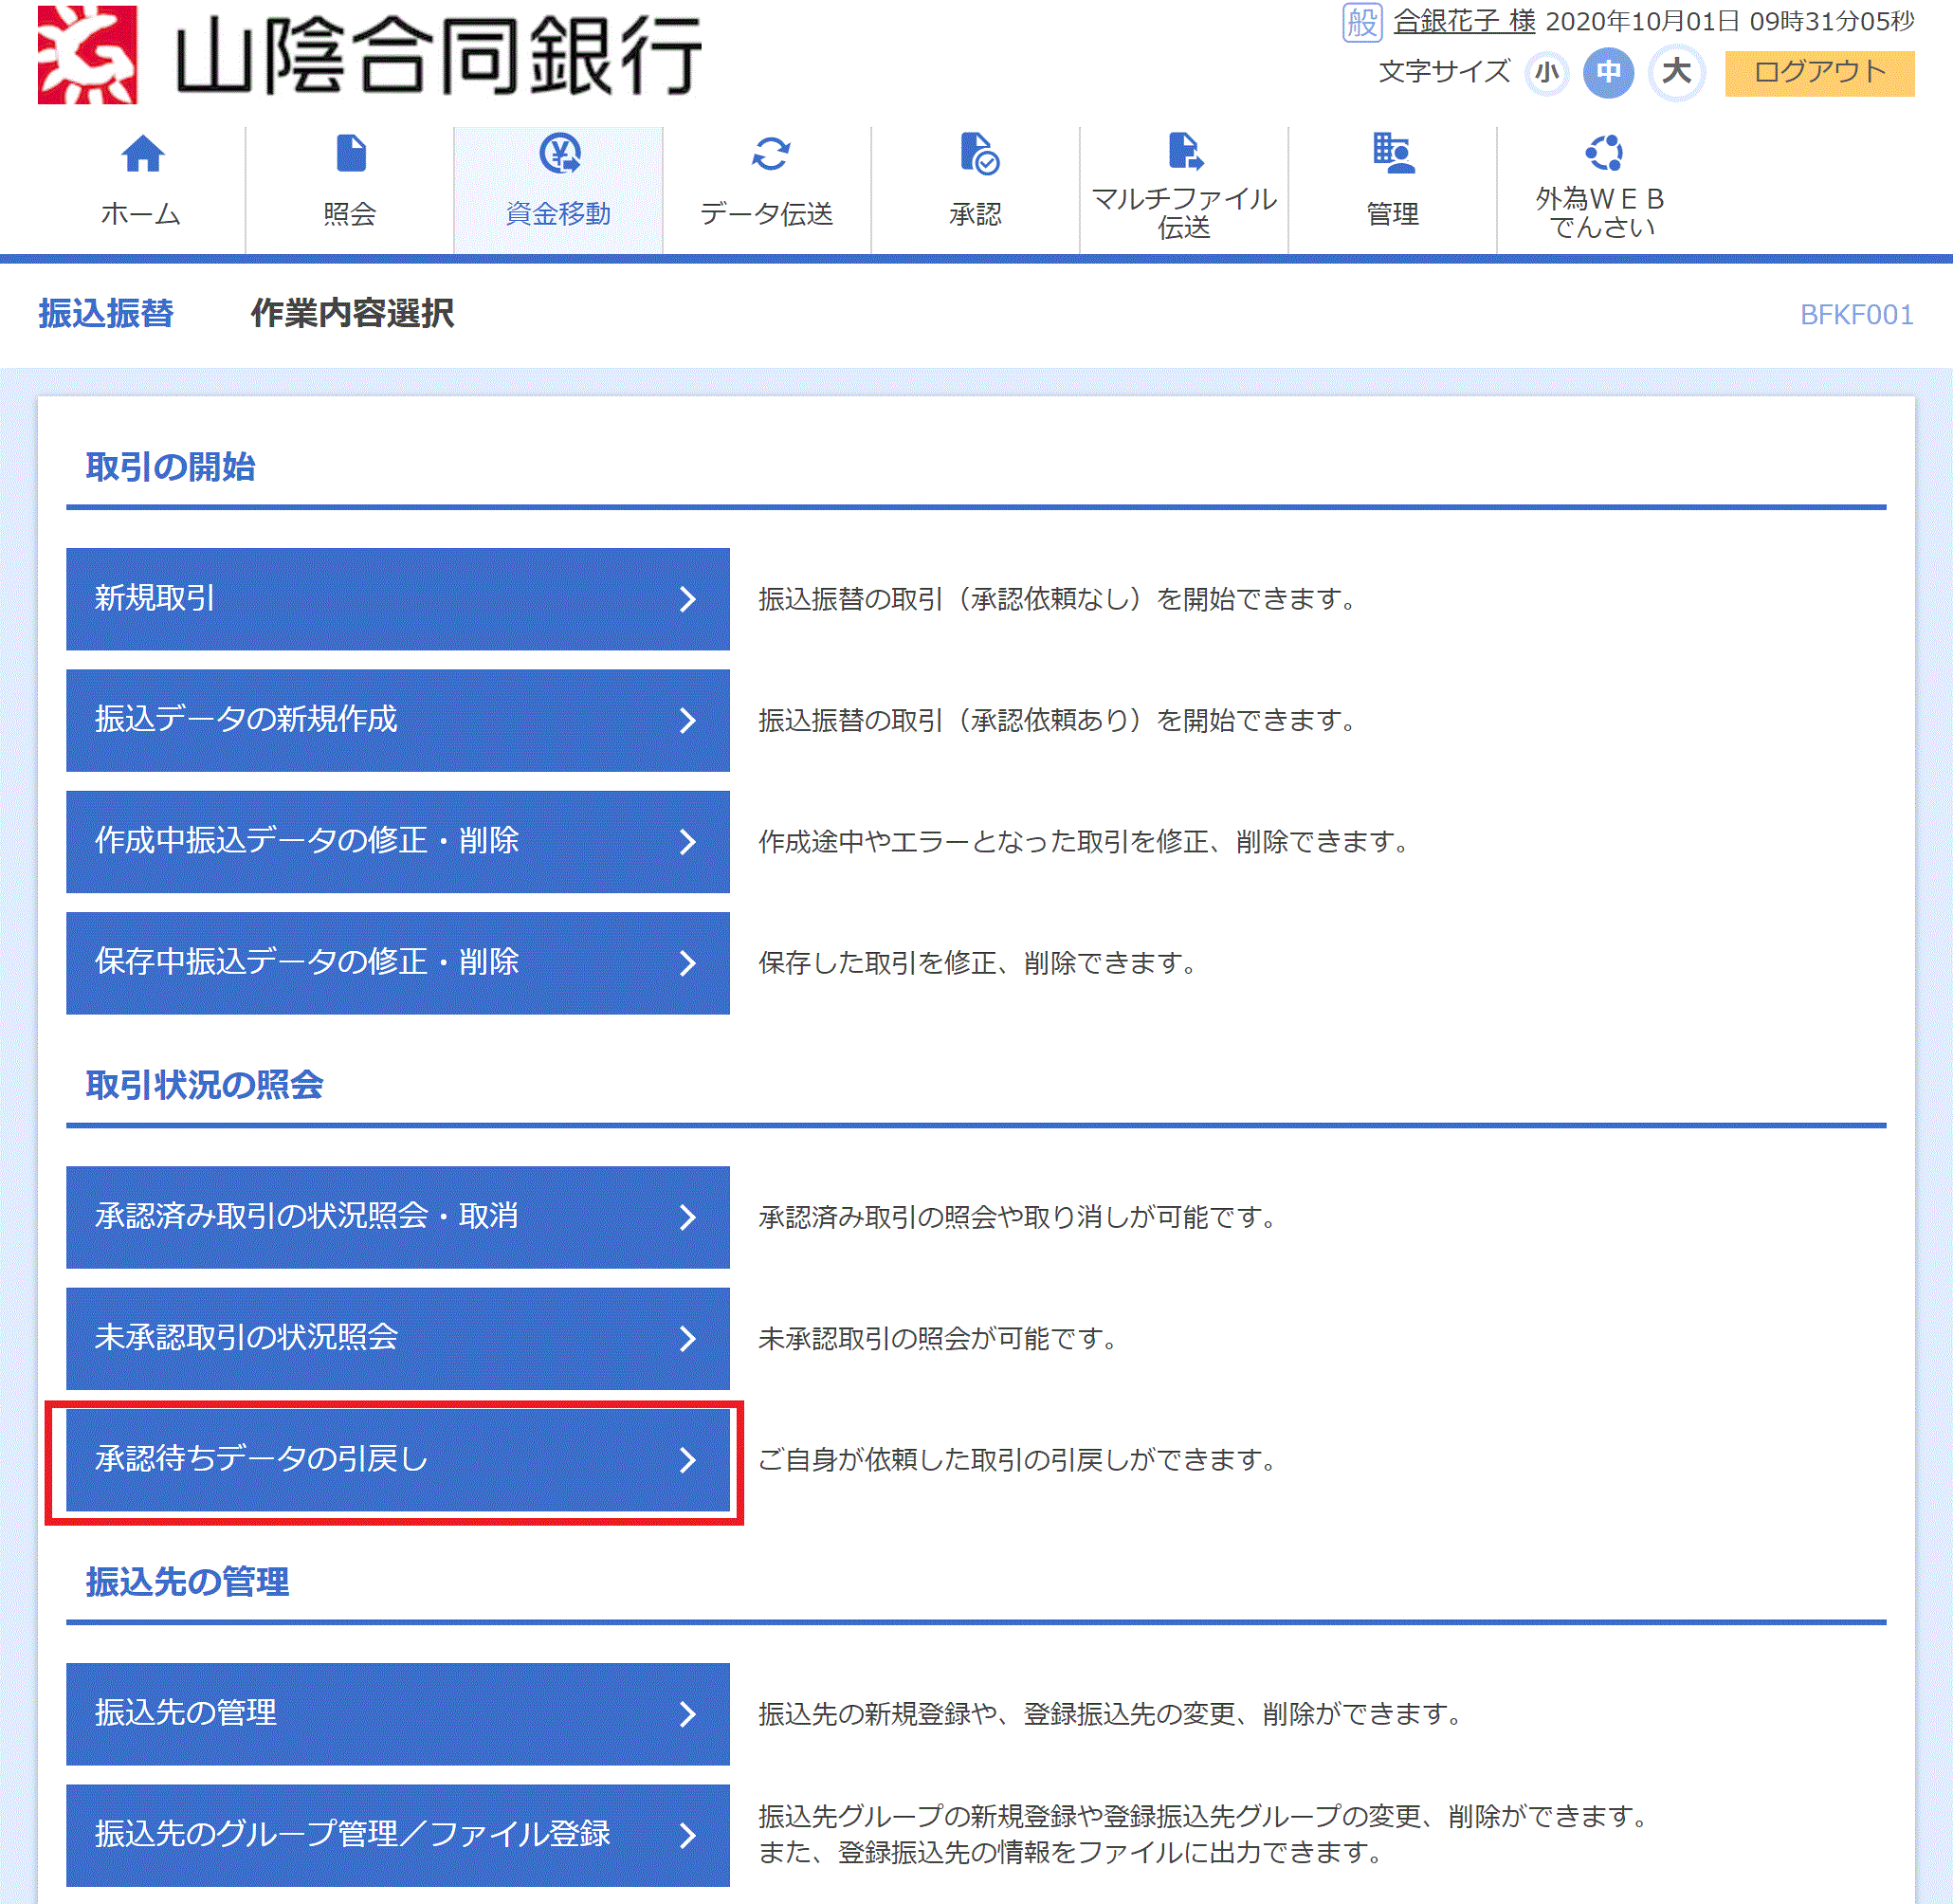Open the 照会 menu label
This screenshot has height=1904, width=1953.
pyautogui.click(x=350, y=213)
